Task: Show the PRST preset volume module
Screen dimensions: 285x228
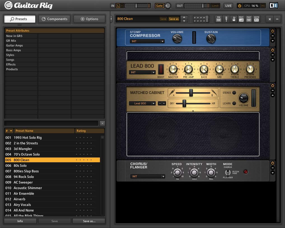Action: (x=241, y=19)
